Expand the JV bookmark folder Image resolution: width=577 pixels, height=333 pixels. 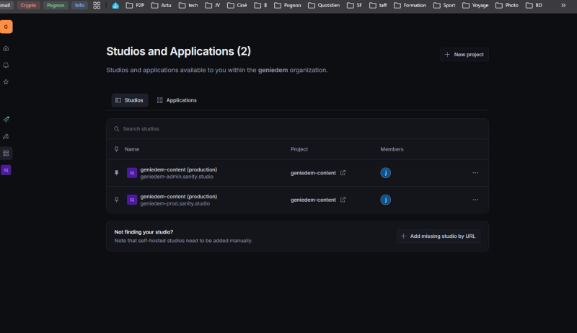pyautogui.click(x=213, y=5)
